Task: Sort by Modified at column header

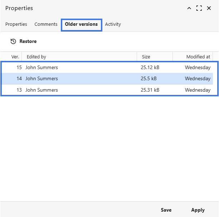Action: click(x=198, y=57)
